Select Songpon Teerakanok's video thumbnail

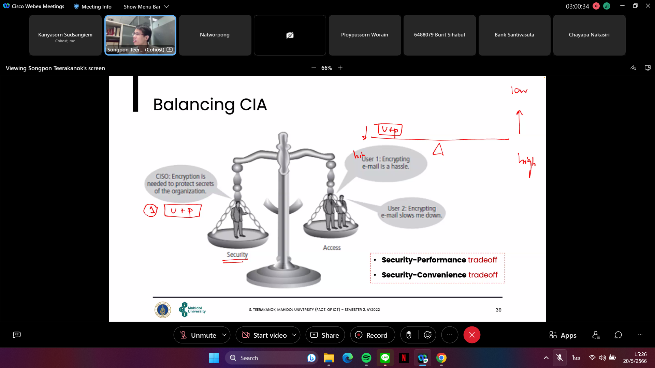pos(140,35)
